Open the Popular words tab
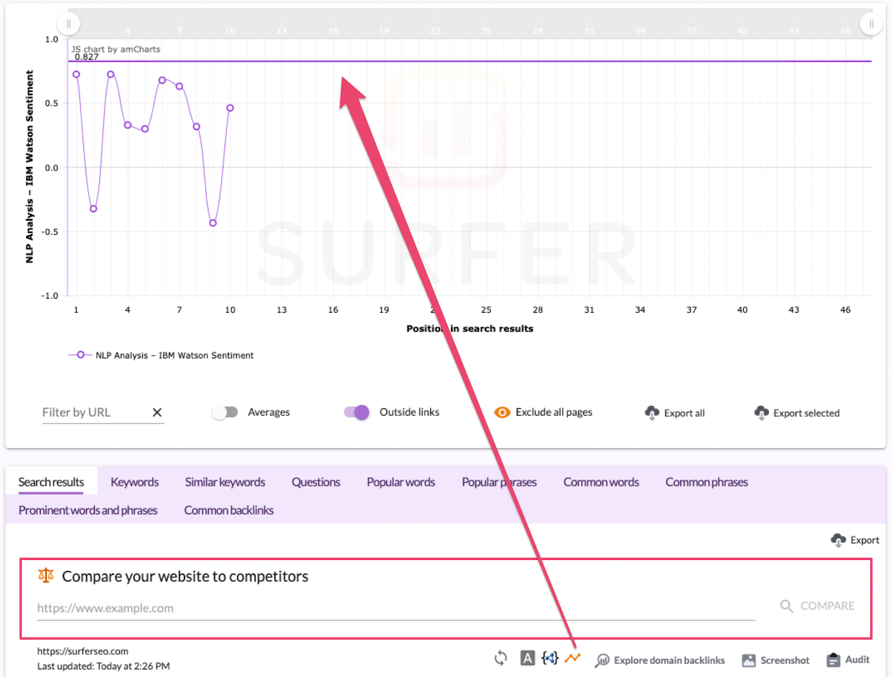This screenshot has width=892, height=677. 401,482
